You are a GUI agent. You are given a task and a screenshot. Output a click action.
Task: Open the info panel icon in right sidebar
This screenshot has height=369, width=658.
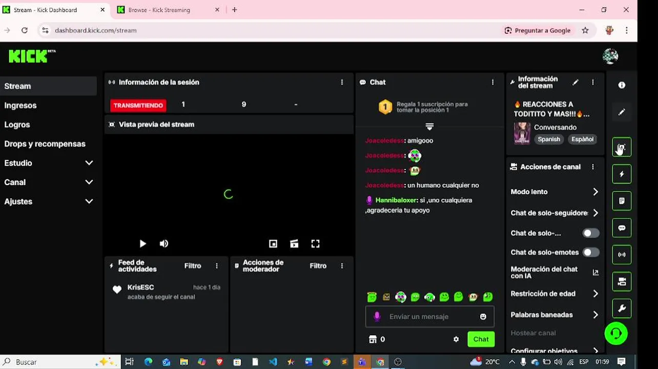(x=622, y=85)
